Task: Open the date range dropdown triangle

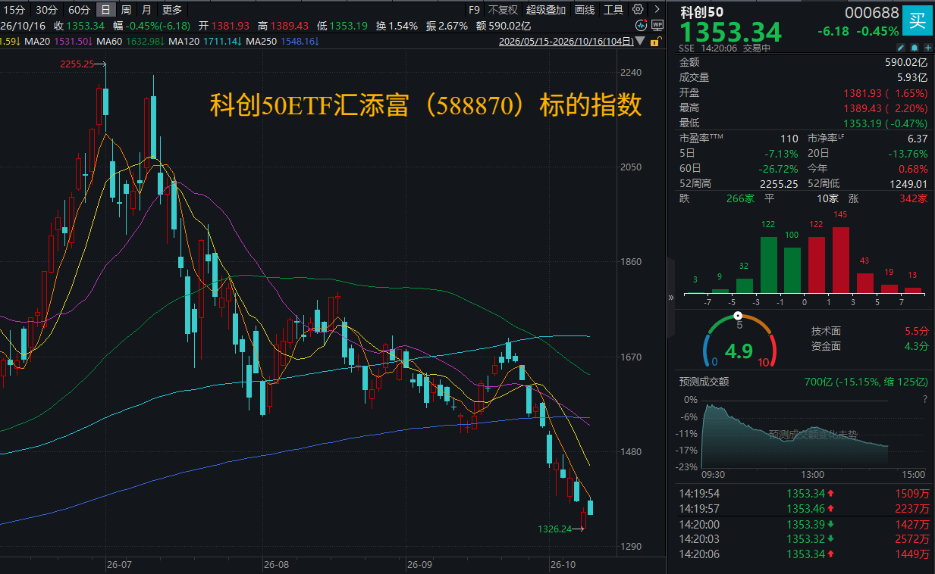Action: pos(642,41)
